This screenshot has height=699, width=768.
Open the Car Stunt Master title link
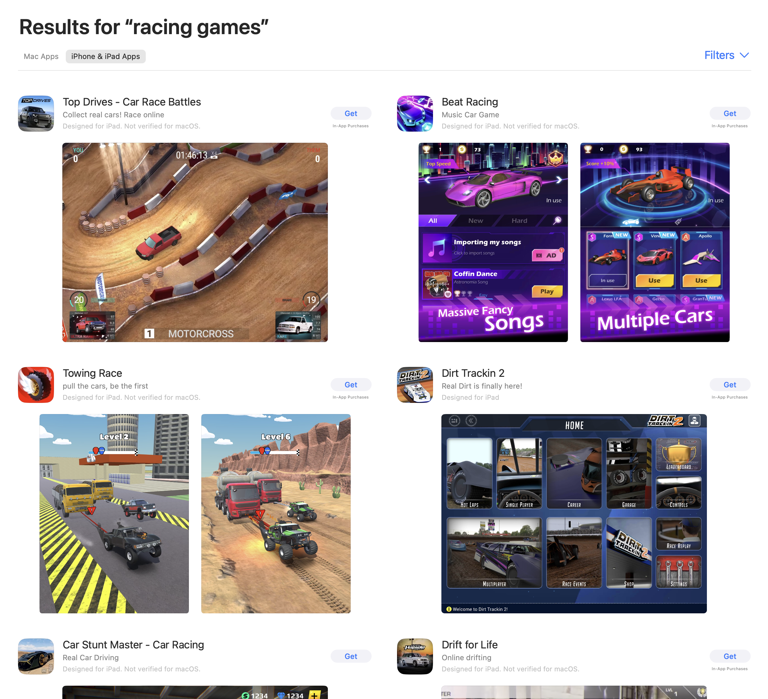tap(133, 645)
